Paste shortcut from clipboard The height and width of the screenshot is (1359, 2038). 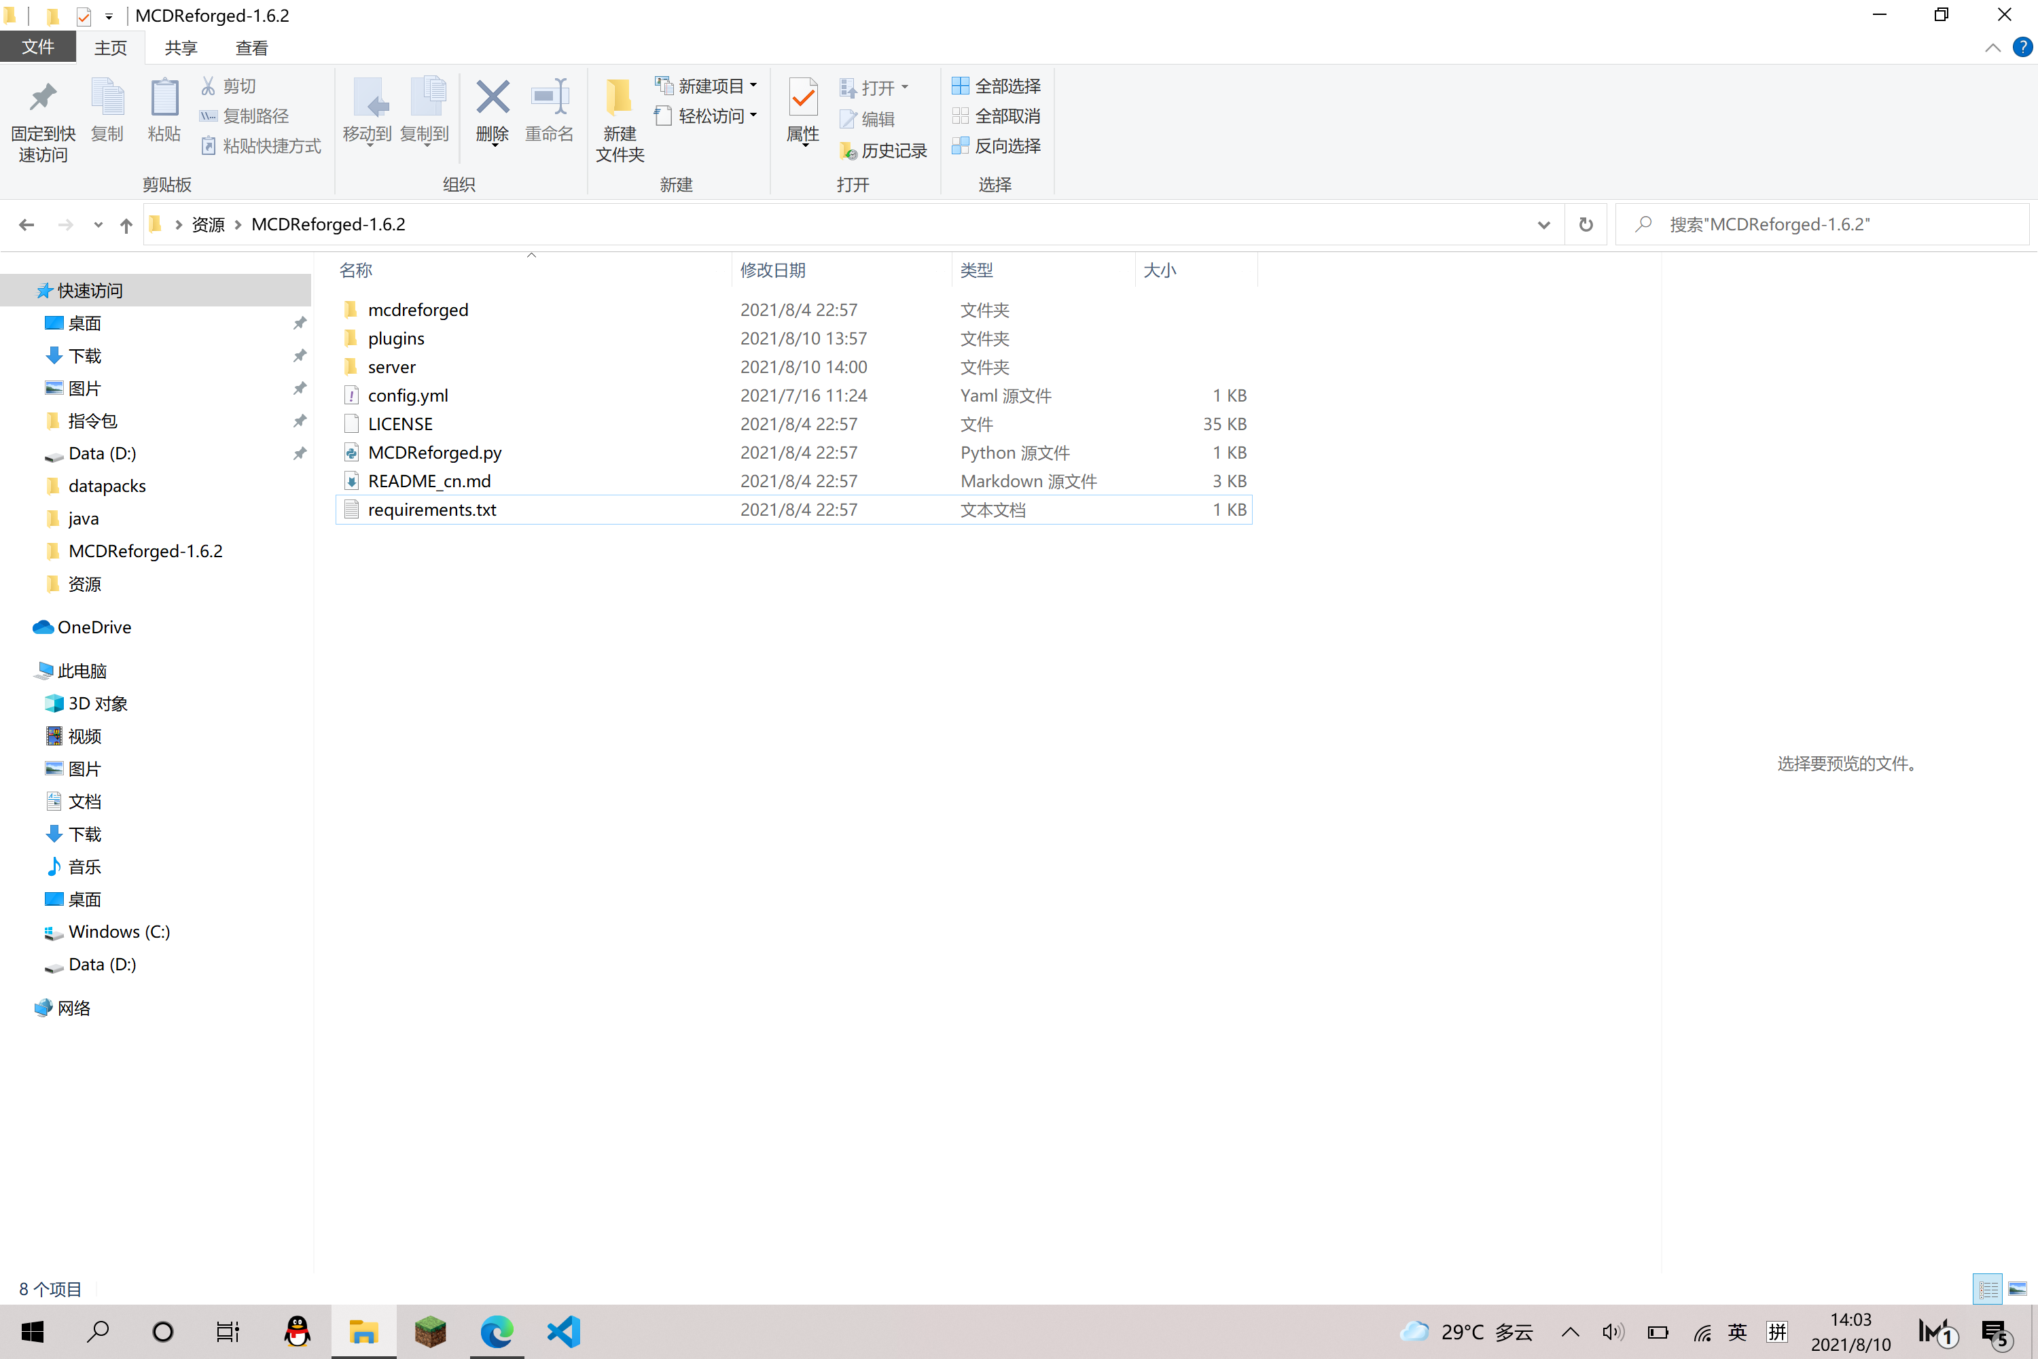[261, 145]
